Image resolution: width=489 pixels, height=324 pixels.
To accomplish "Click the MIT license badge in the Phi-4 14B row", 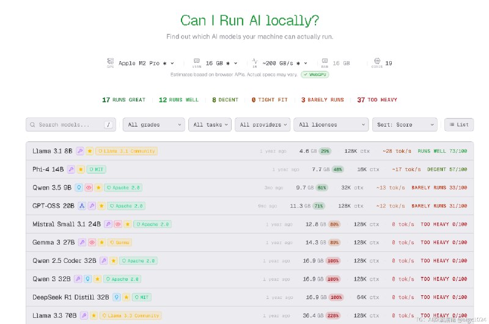I will point(96,169).
